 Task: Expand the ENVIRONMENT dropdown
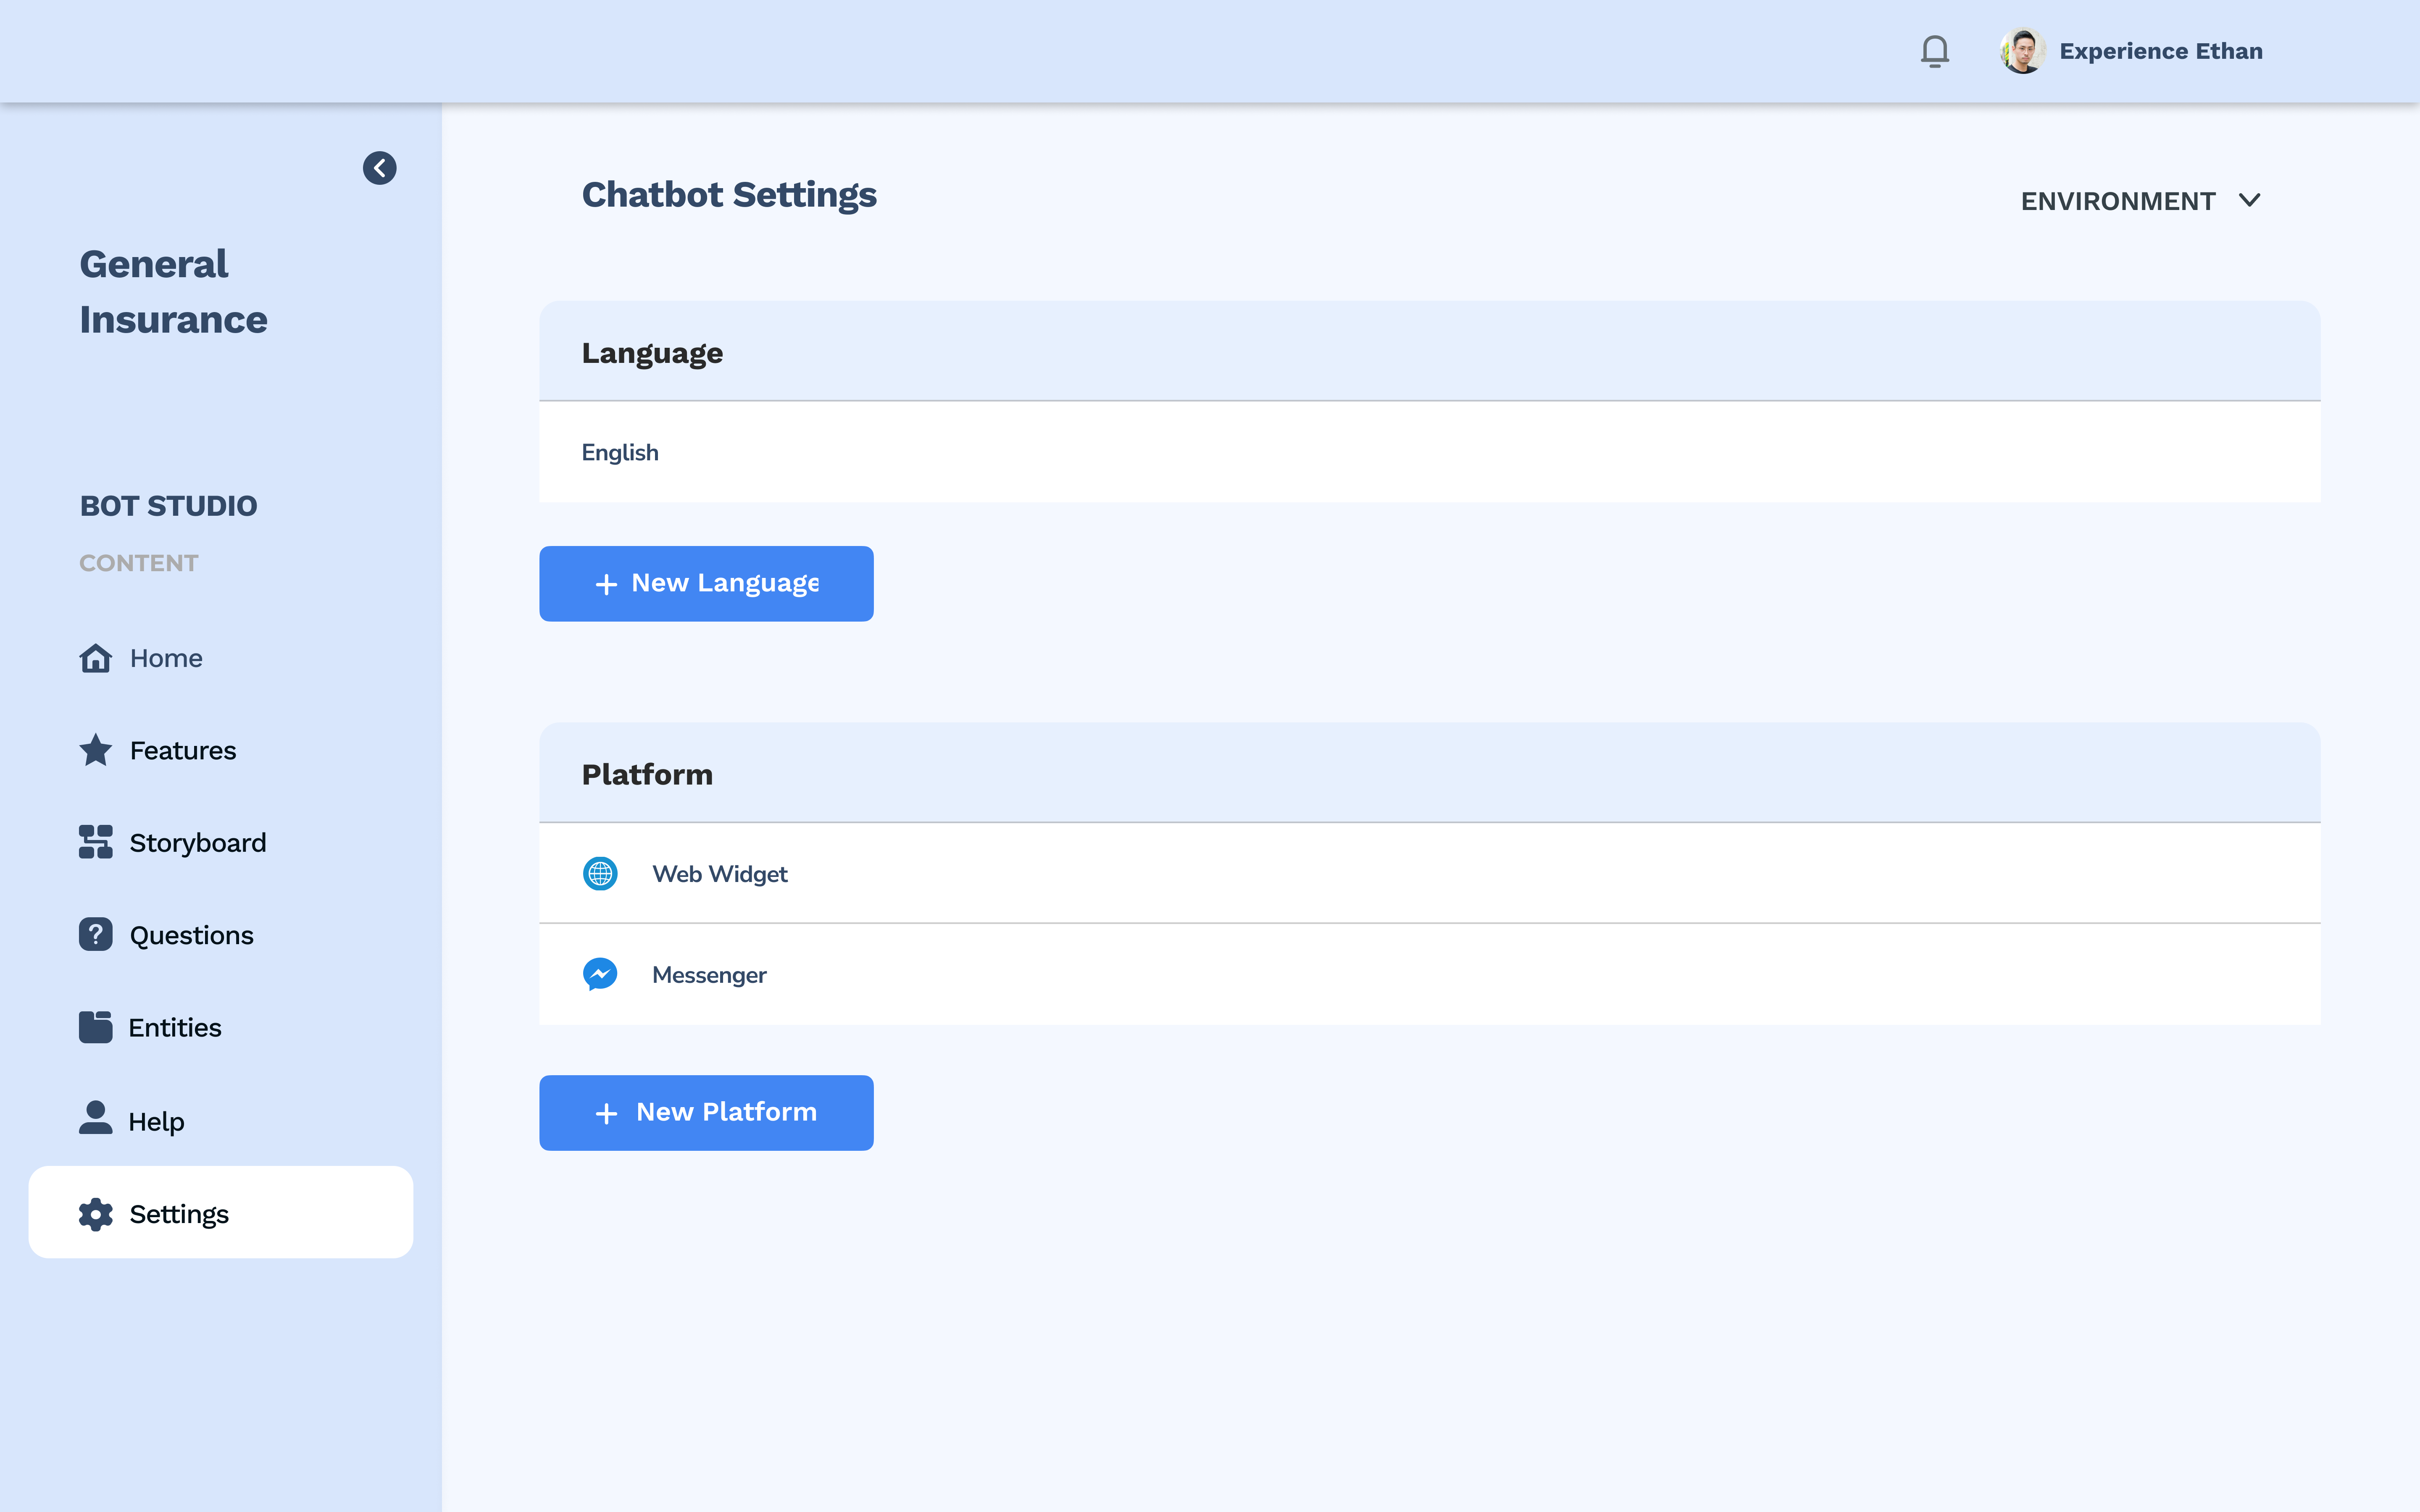[2140, 201]
